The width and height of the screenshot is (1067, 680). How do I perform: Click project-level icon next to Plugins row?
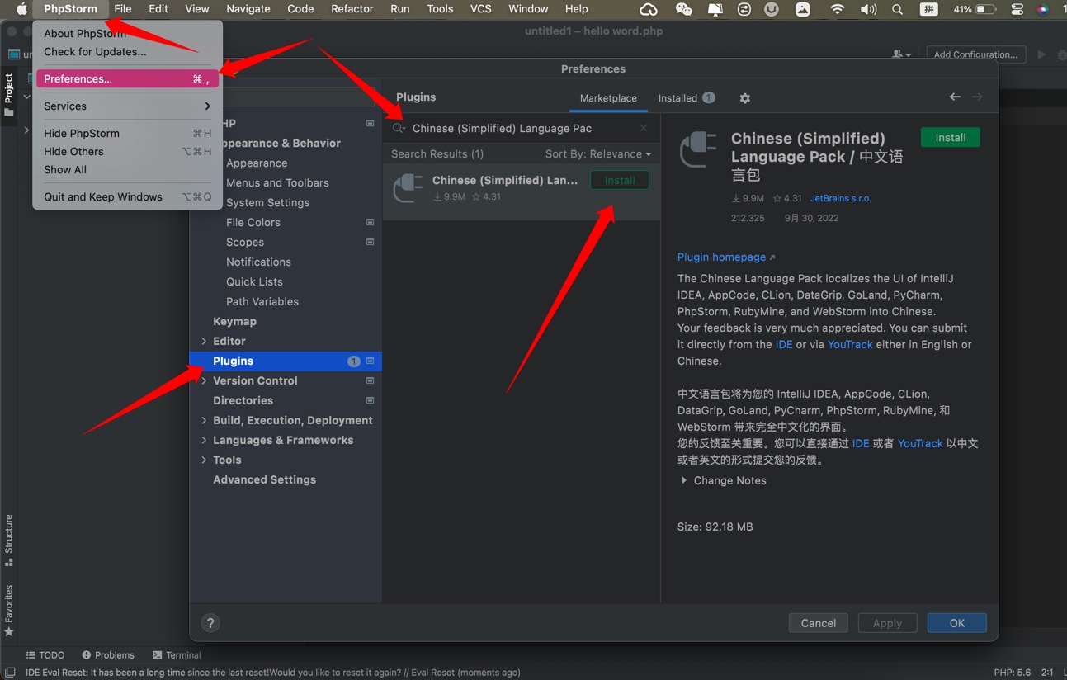(371, 361)
